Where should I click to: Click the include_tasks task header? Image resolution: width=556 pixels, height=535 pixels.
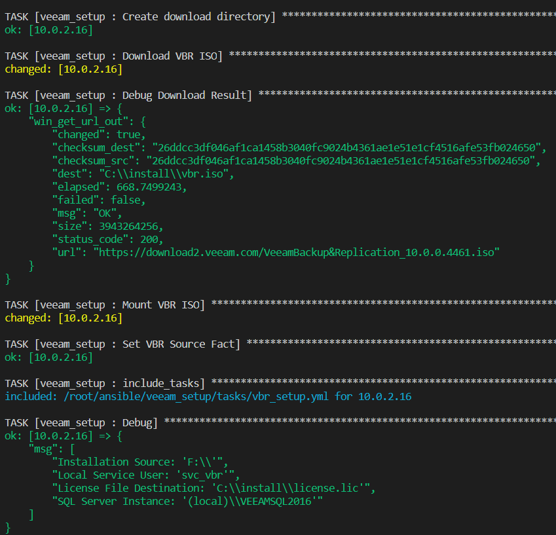click(105, 384)
